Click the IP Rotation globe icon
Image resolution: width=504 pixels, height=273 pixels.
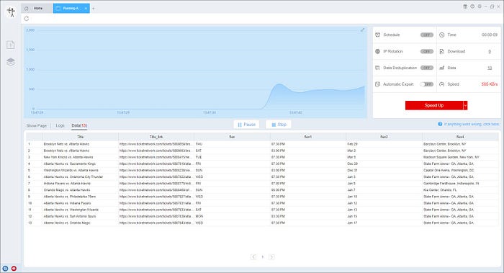click(378, 51)
